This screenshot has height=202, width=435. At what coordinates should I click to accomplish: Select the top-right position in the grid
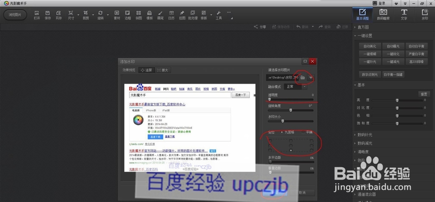point(311,140)
